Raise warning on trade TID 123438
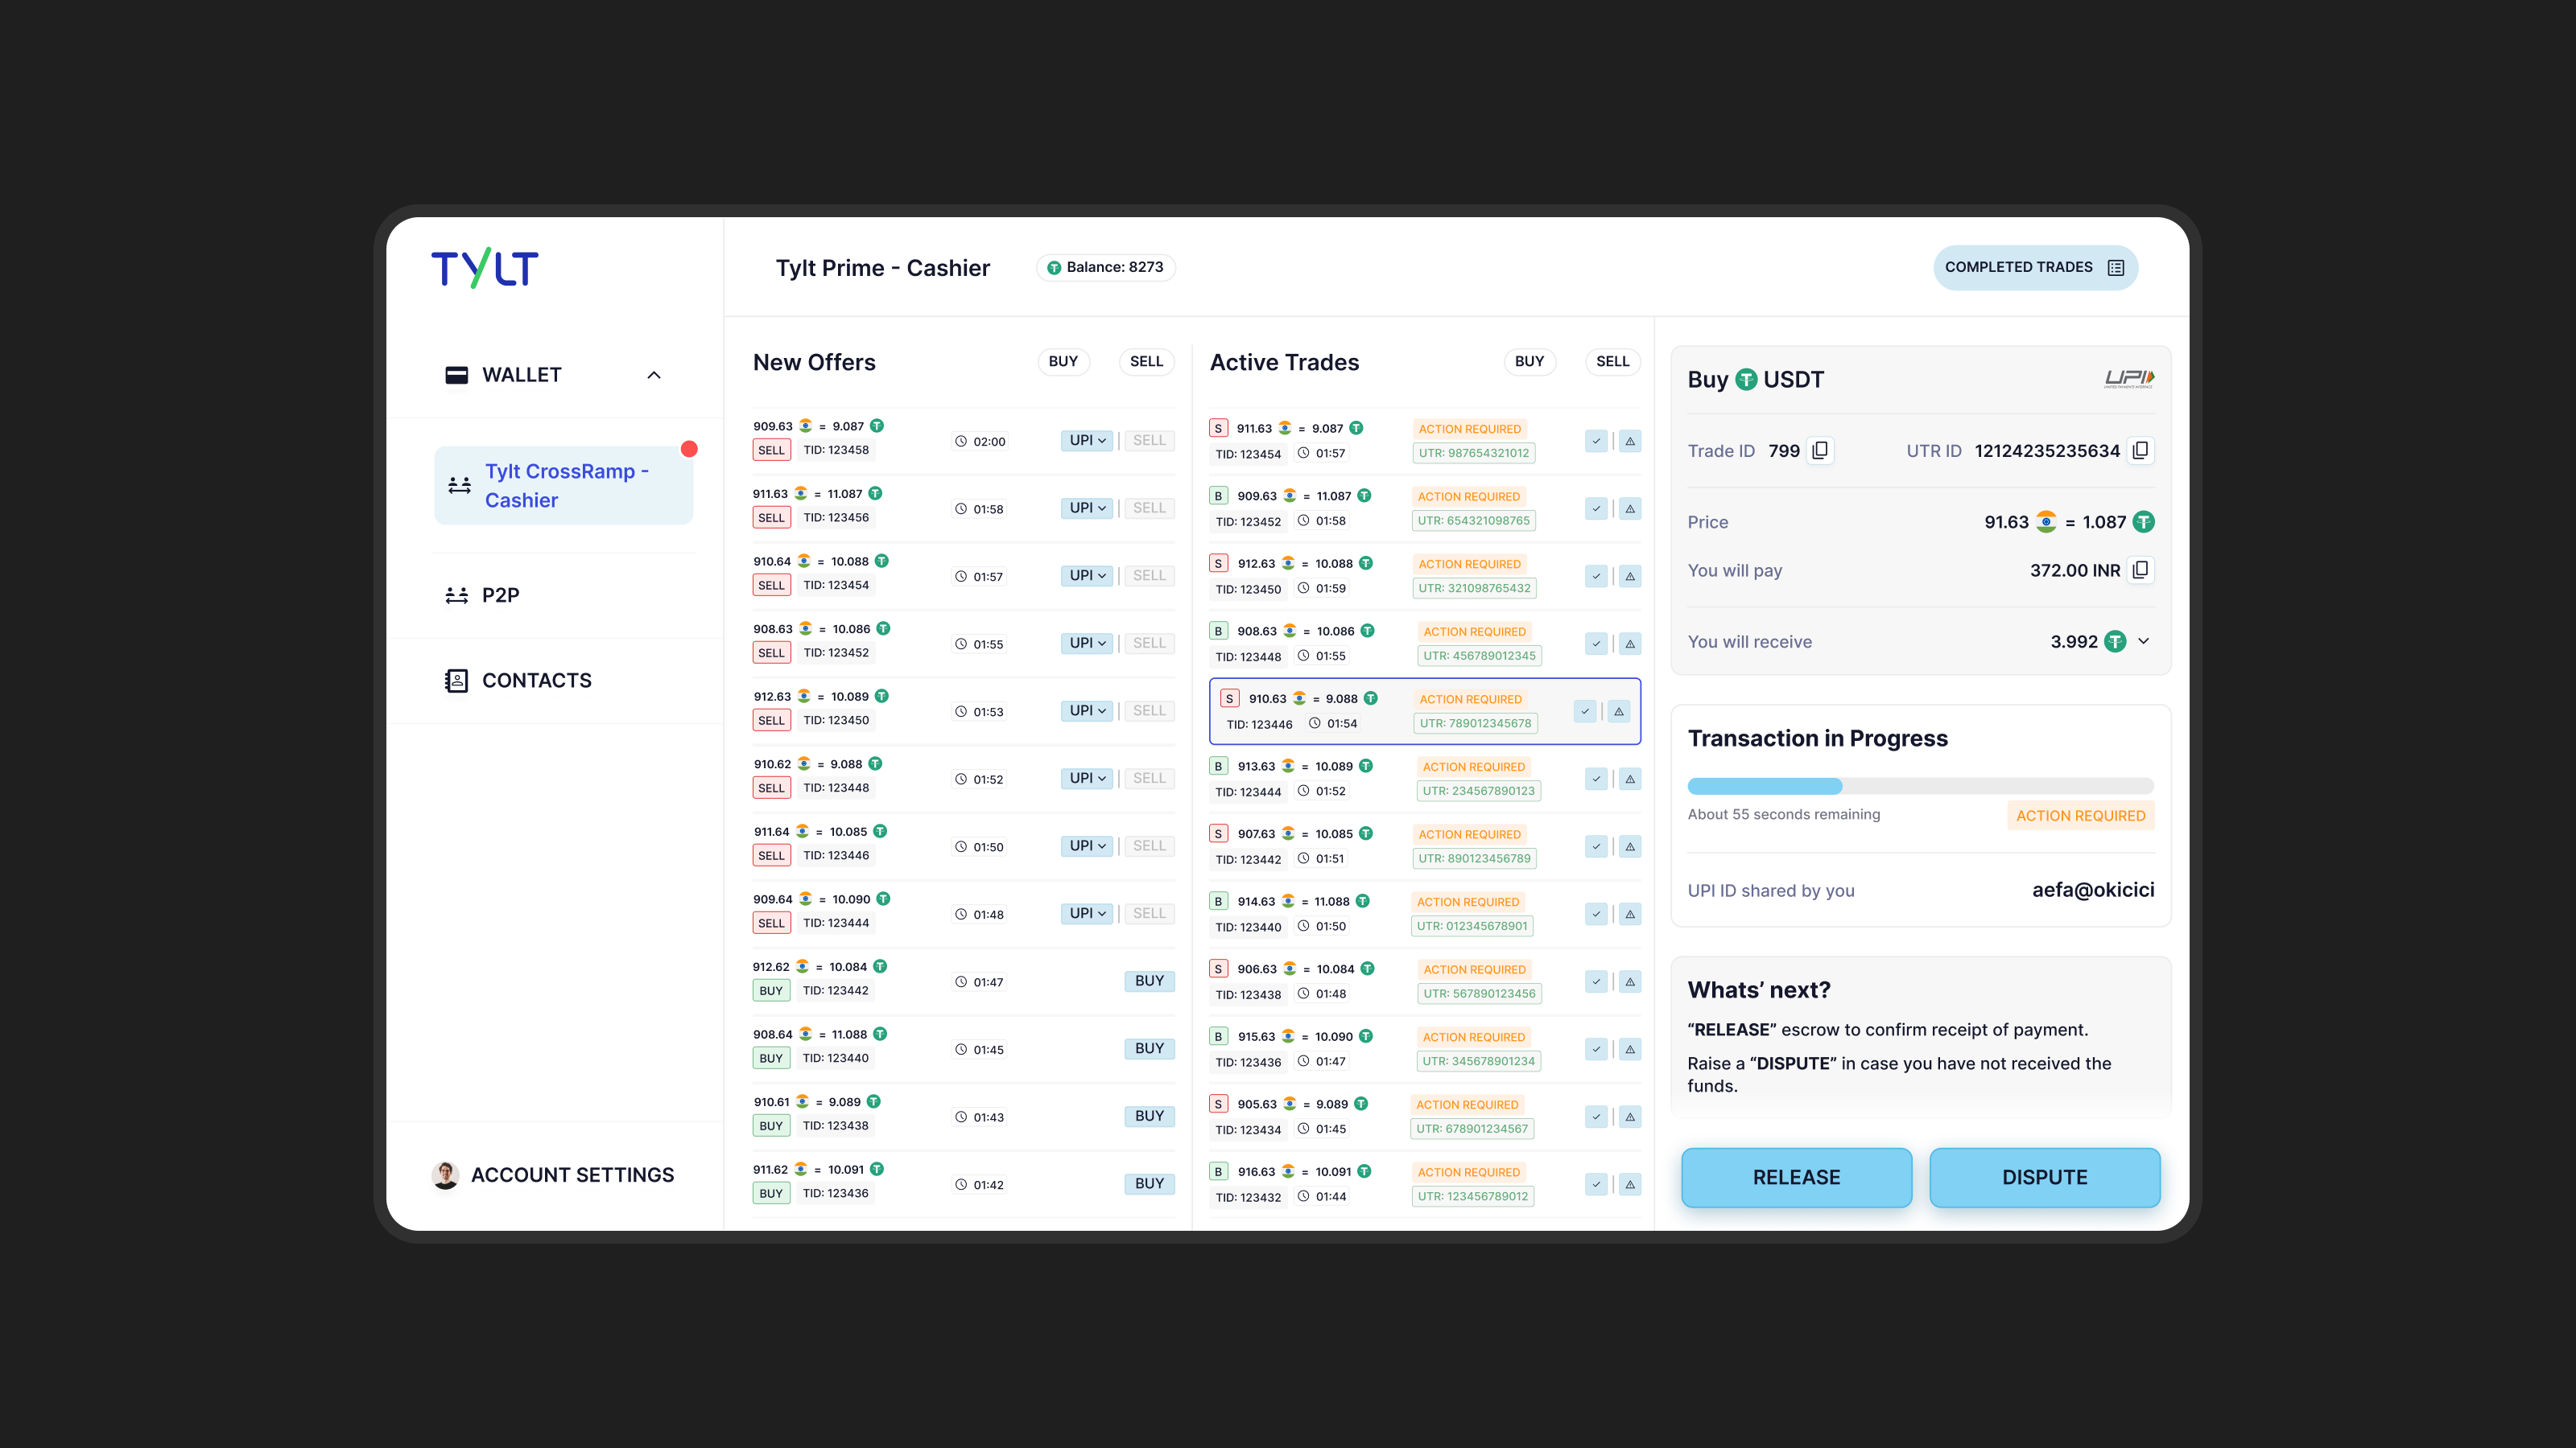The image size is (2576, 1448). pos(1630,981)
